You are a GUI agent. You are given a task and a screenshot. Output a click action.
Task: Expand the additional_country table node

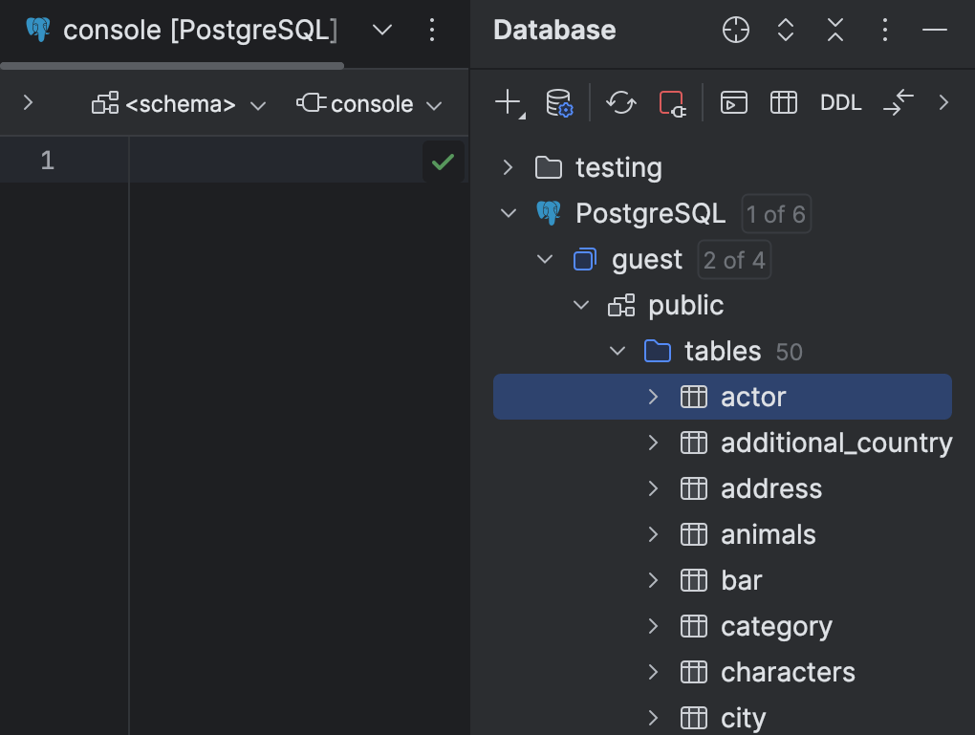653,443
